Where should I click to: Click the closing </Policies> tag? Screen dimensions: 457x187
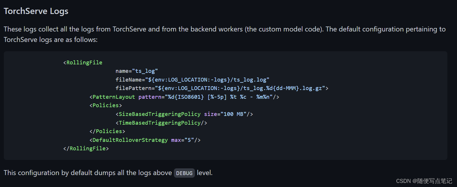(x=107, y=131)
